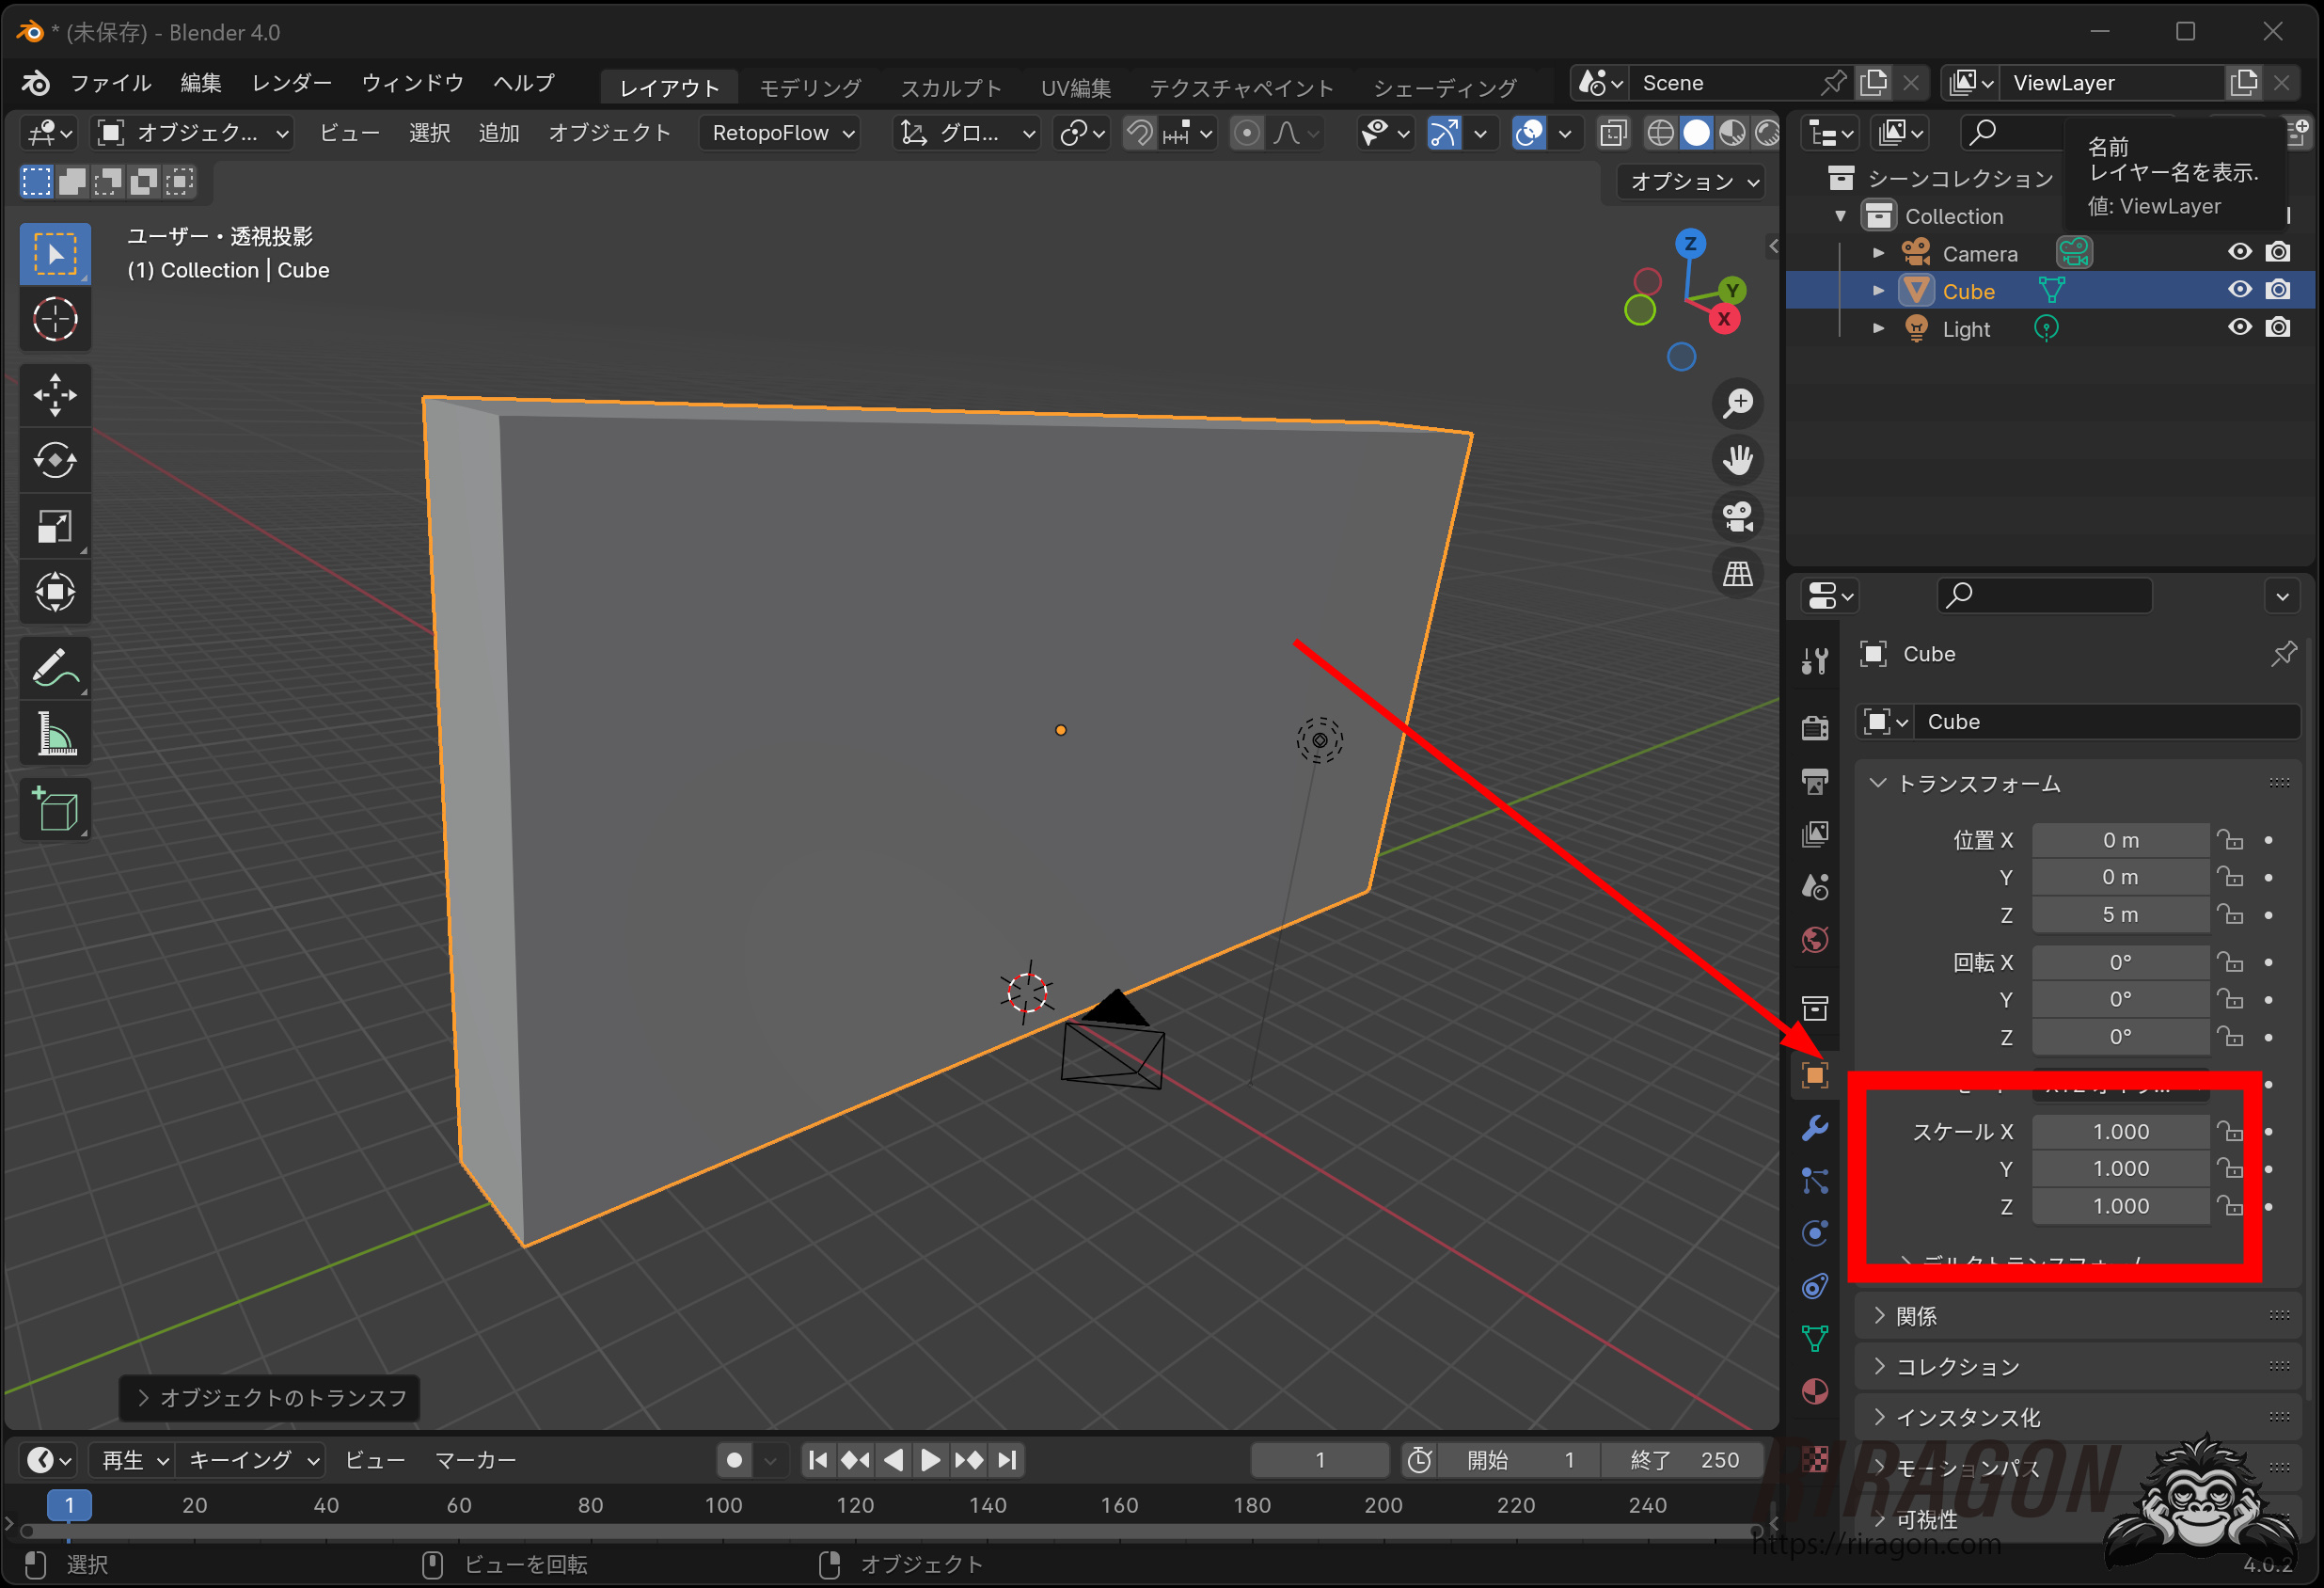This screenshot has height=1588, width=2324.
Task: Toggle the perspective/orthographic grid view button
Action: 1738,574
